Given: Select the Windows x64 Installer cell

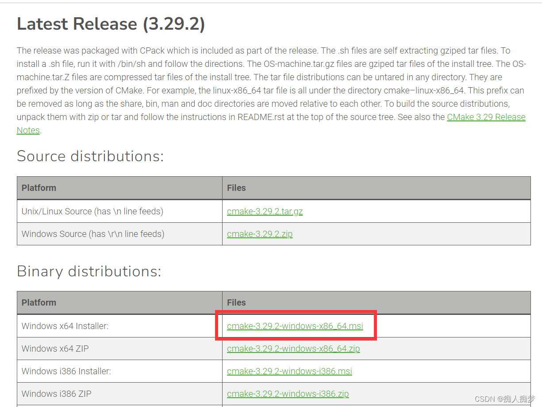Looking at the screenshot, I should click(x=119, y=326).
